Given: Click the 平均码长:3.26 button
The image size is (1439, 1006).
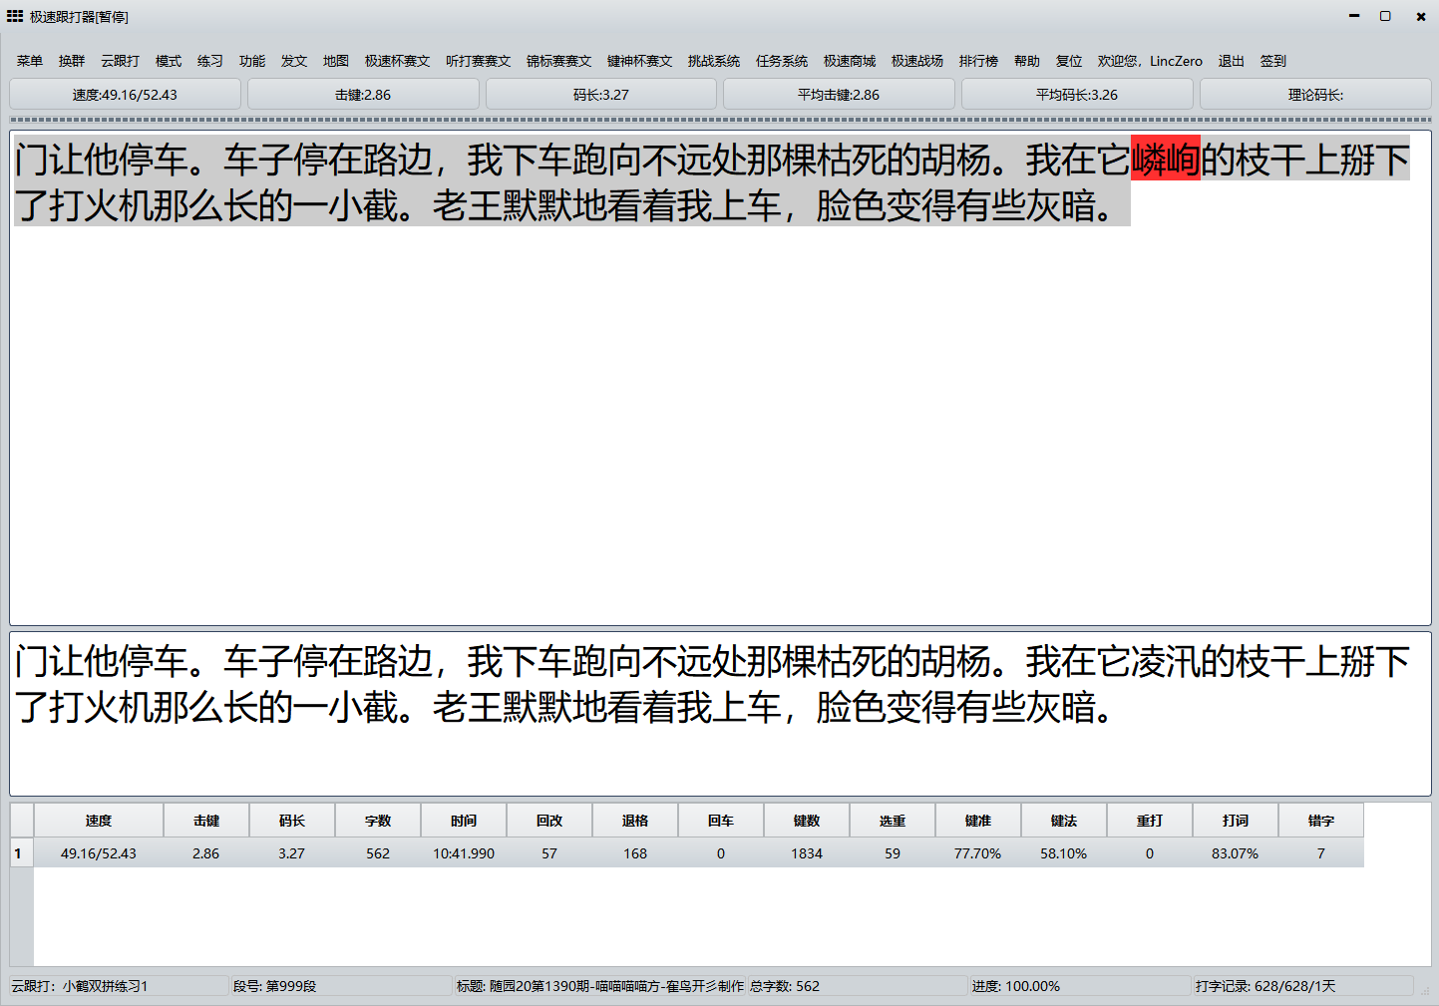Looking at the screenshot, I should coord(1077,95).
